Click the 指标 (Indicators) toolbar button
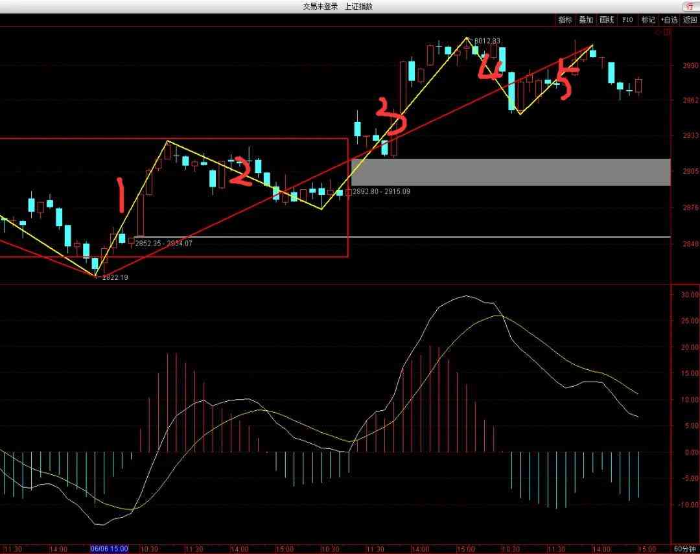The image size is (700, 554). (565, 20)
